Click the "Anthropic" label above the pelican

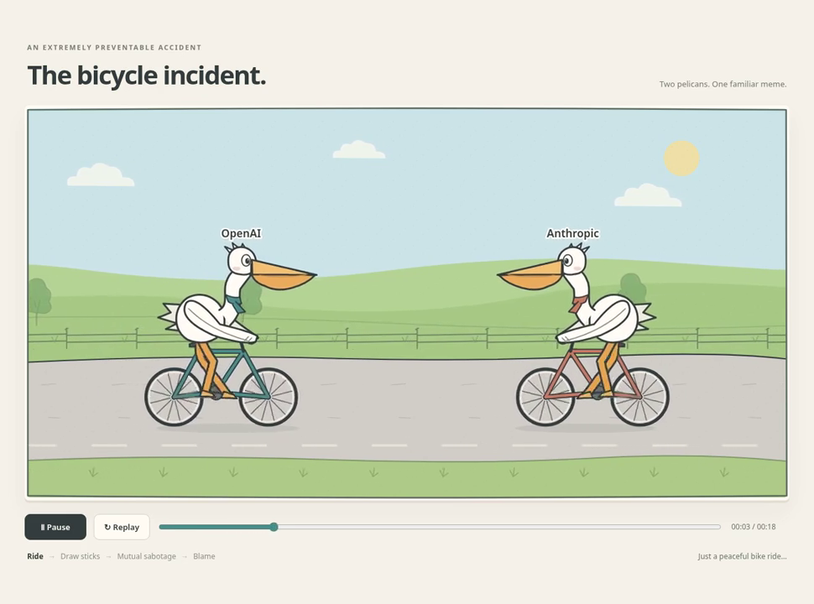click(x=572, y=233)
